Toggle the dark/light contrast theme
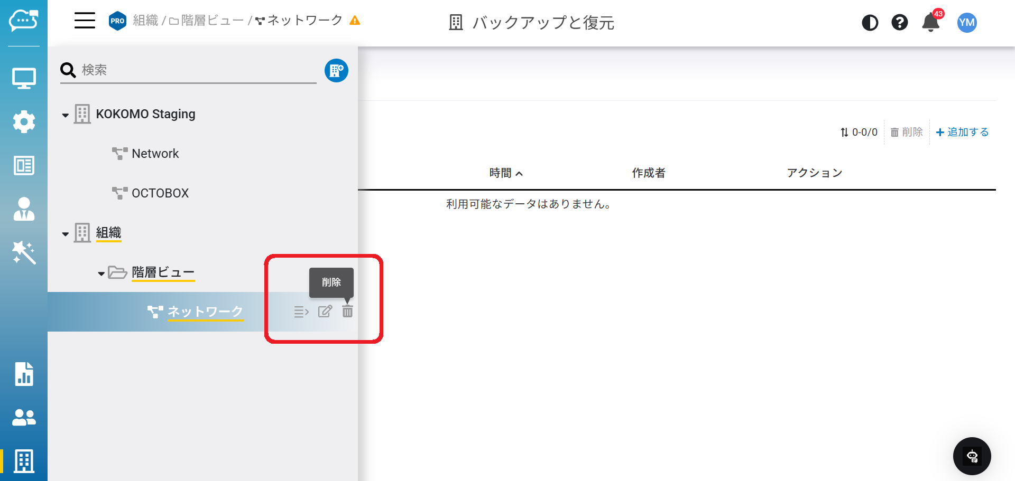Viewport: 1015px width, 481px height. 870,23
